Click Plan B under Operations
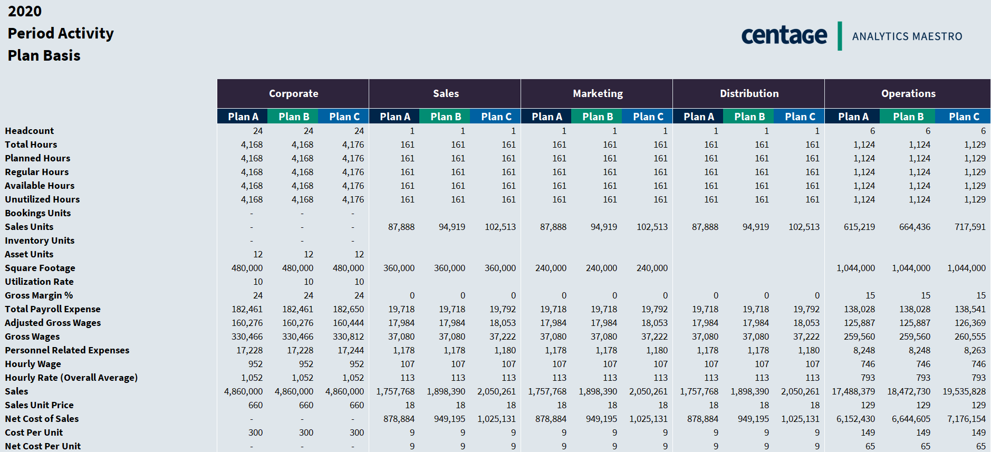 tap(908, 117)
